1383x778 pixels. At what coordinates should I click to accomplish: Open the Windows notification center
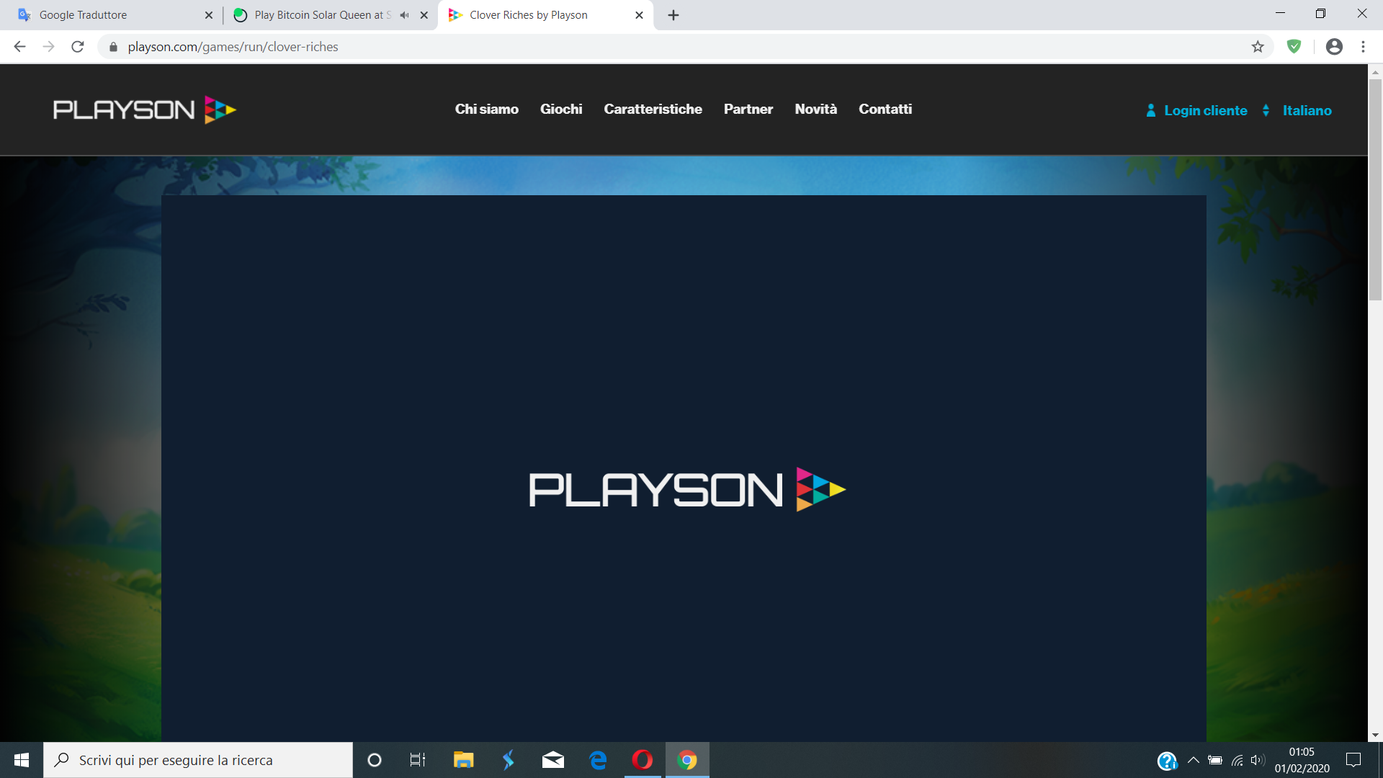point(1353,760)
